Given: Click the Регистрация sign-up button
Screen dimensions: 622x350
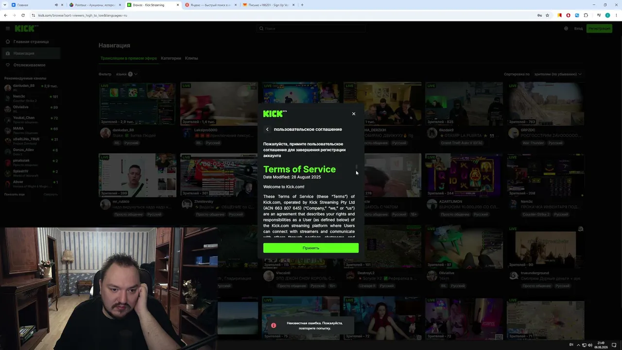Looking at the screenshot, I should point(599,29).
